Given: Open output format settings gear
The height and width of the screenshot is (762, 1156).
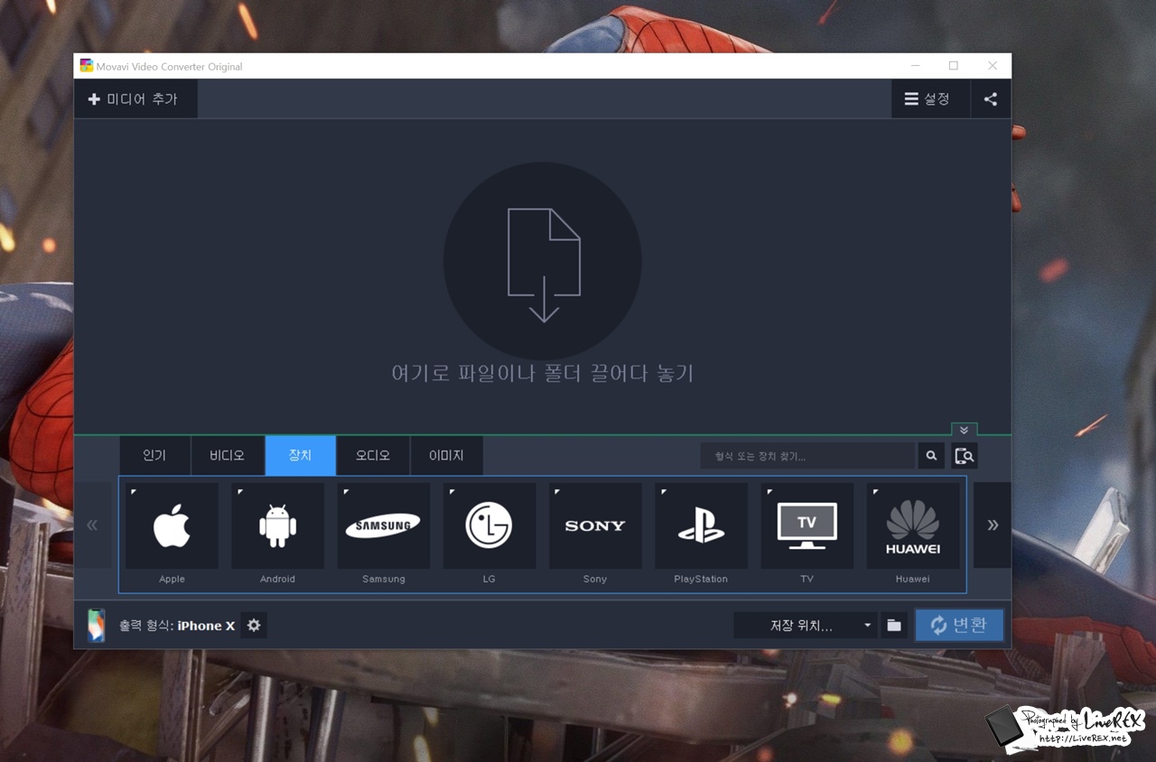Looking at the screenshot, I should click(254, 626).
